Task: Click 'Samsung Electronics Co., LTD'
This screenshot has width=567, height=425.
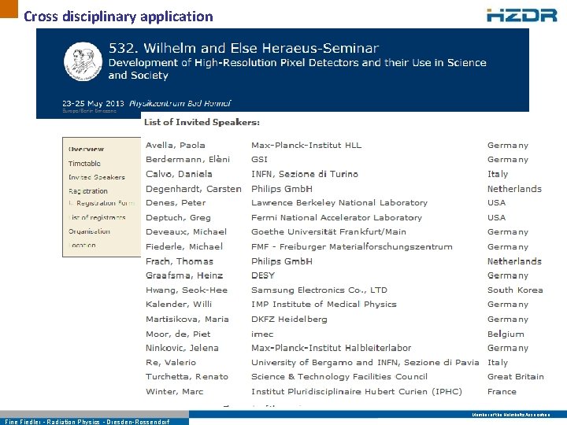Action: [x=319, y=290]
